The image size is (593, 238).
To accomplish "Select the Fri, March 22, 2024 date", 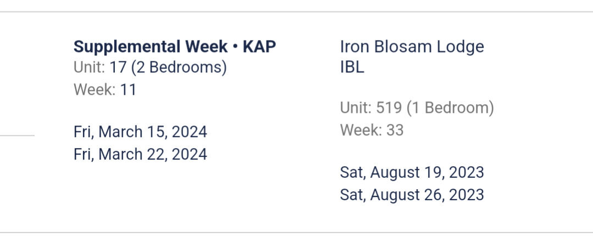I will 140,154.
